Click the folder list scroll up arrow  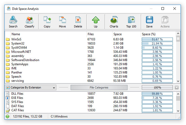pyautogui.click(x=178, y=33)
